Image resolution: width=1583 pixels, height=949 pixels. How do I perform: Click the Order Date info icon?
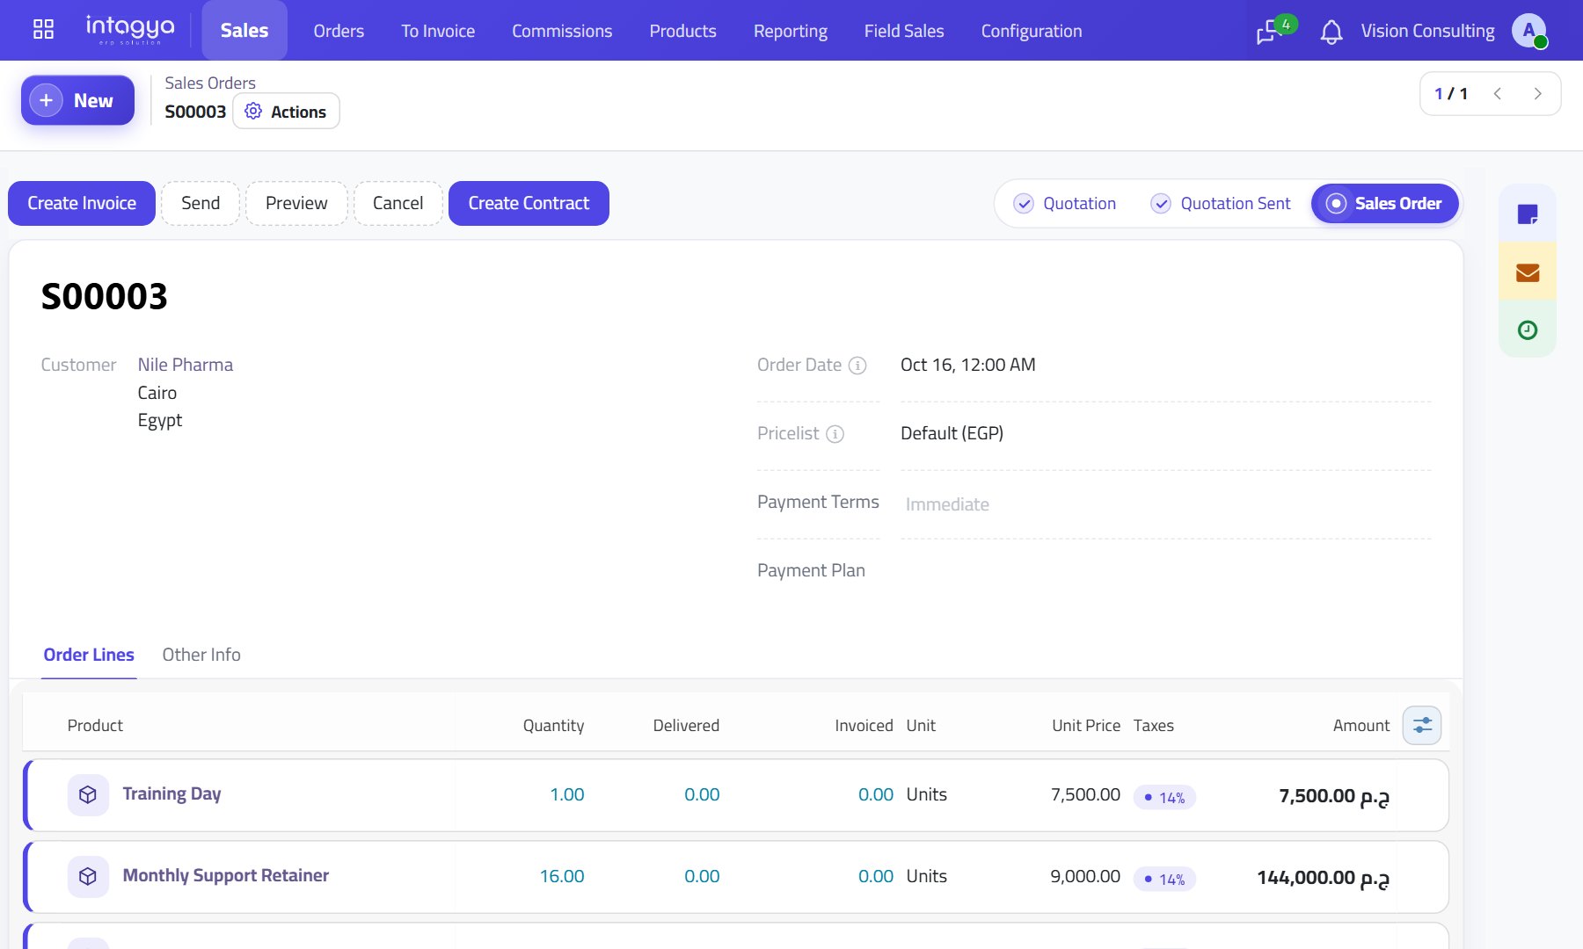857,366
